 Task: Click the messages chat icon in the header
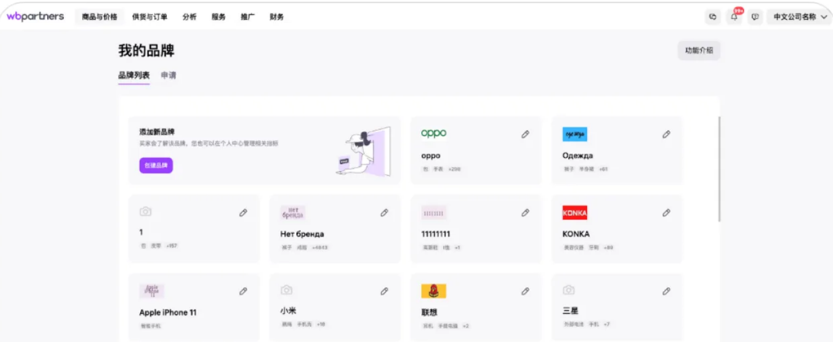[x=713, y=17]
